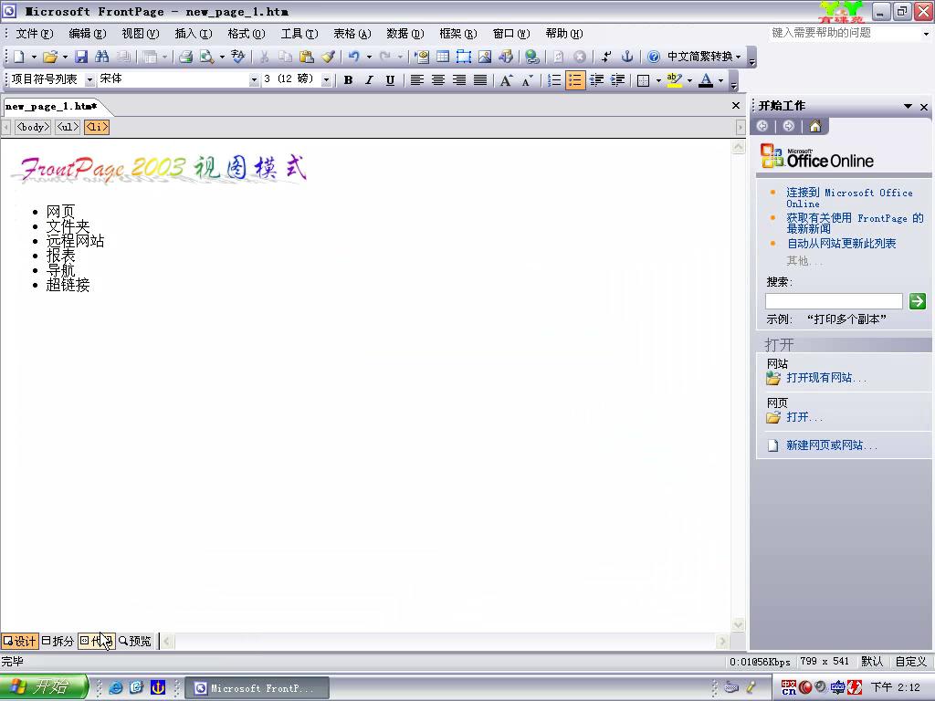Open the 插入(I) menu
The width and height of the screenshot is (935, 701).
tap(194, 34)
